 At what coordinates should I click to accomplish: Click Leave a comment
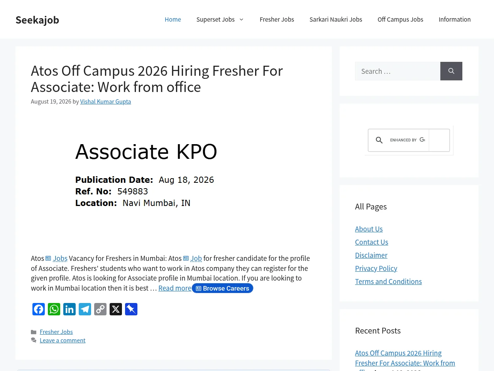[x=63, y=340]
